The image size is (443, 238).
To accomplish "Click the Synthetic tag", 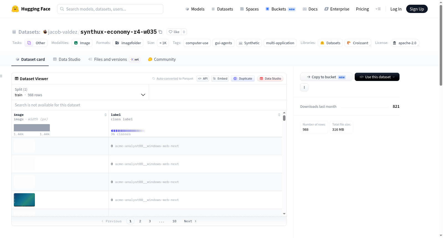I will click(249, 43).
